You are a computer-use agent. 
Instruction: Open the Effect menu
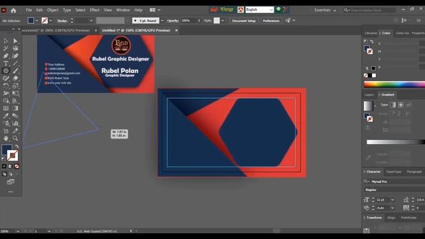pos(94,10)
